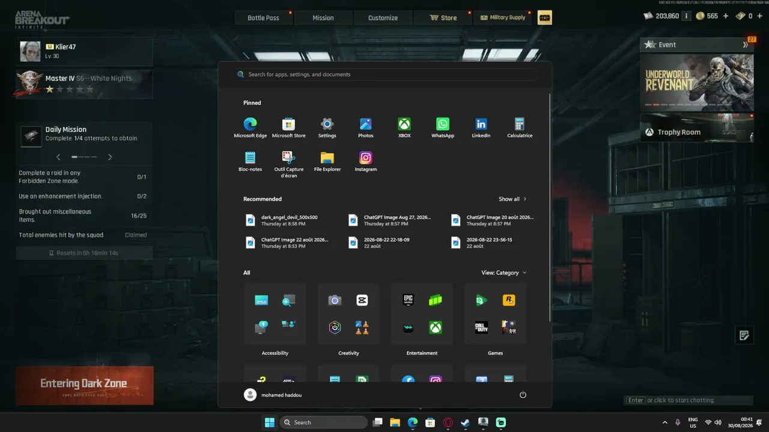Click the microphone icon in system tray
The image size is (769, 432).
click(x=678, y=422)
